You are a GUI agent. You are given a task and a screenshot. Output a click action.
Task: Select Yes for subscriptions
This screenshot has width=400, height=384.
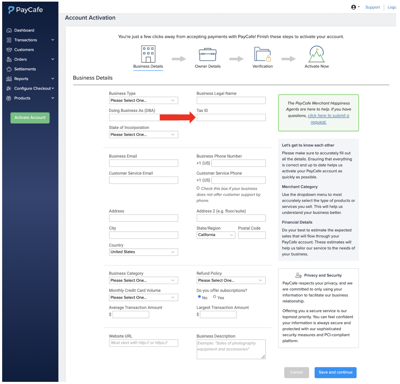(215, 297)
